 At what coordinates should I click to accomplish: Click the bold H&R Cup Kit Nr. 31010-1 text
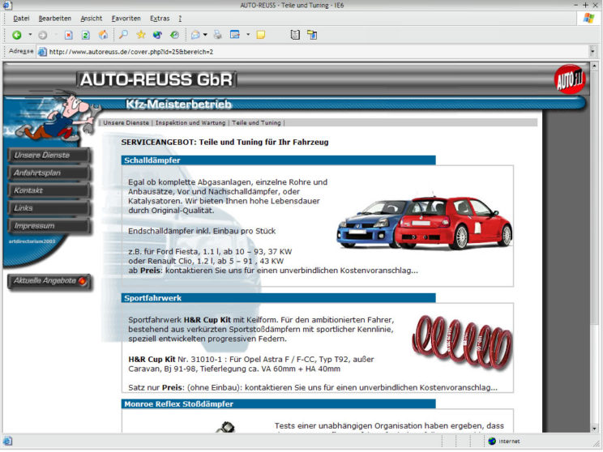152,360
